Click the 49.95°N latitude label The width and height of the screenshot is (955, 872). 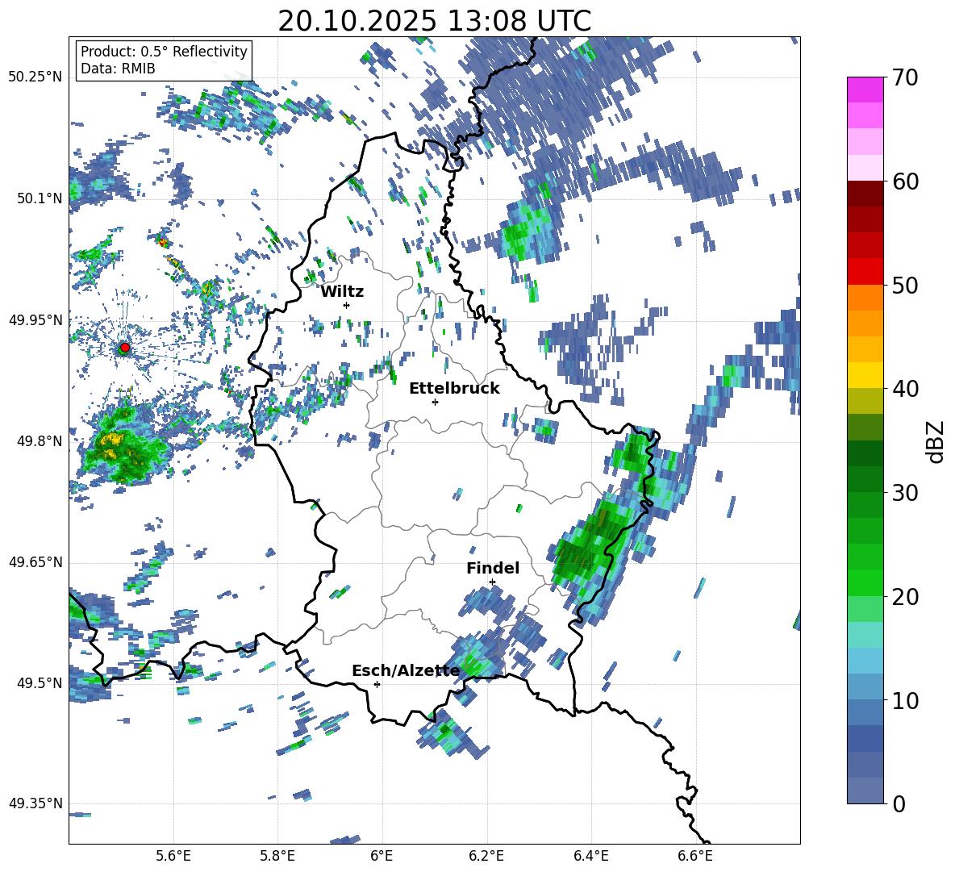point(35,319)
